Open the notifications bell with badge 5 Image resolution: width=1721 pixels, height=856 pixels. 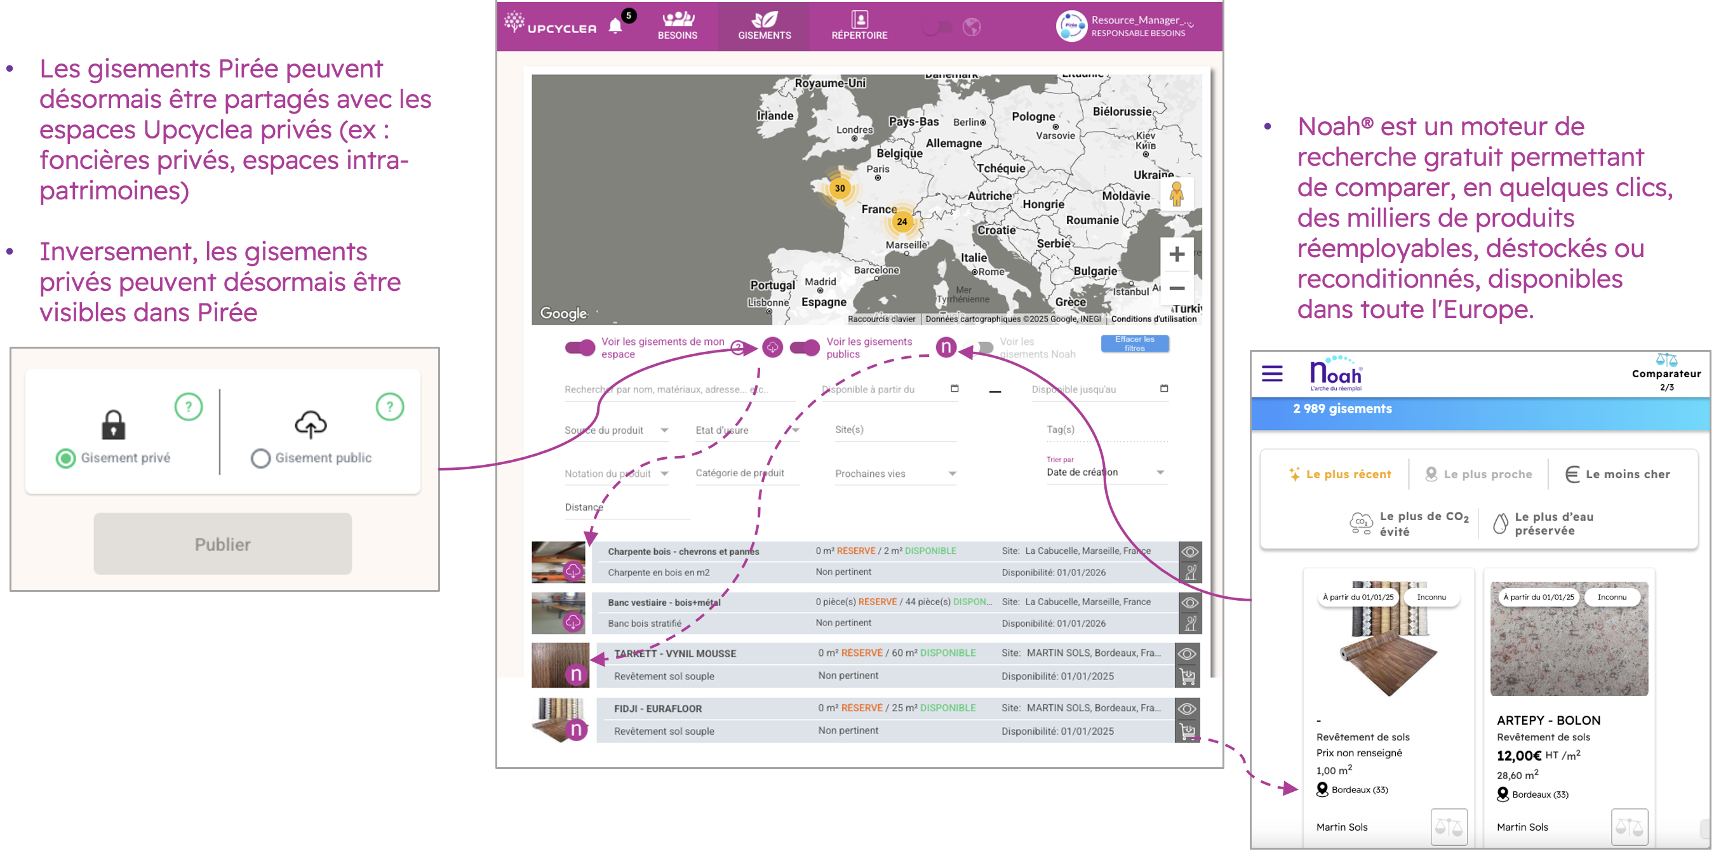(615, 26)
